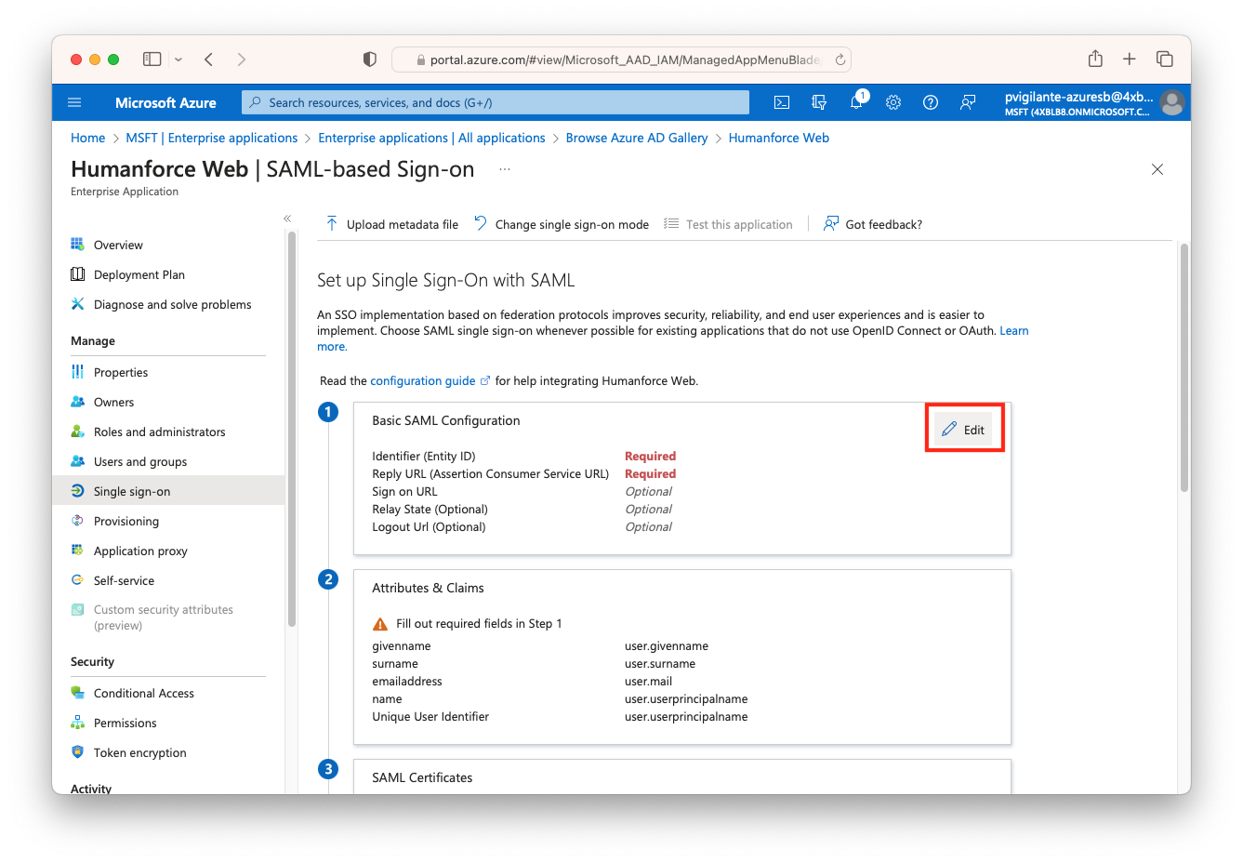Select Single sign-on in the sidebar
The image size is (1243, 863).
pos(132,491)
